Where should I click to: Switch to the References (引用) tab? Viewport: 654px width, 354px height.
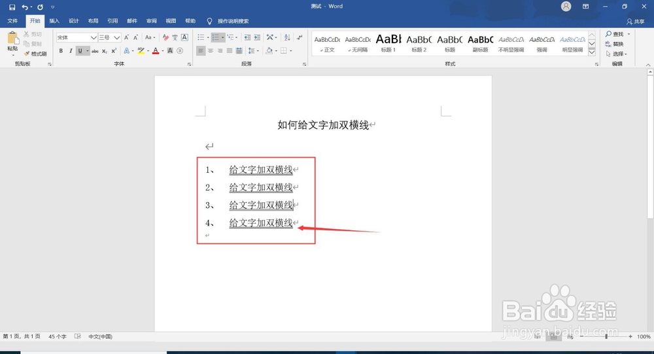(112, 21)
